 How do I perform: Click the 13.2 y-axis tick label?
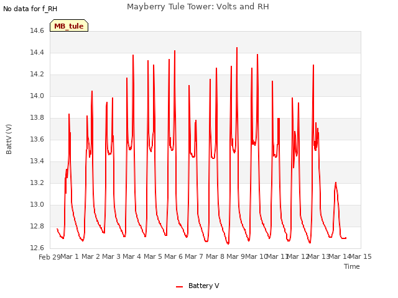(37, 183)
